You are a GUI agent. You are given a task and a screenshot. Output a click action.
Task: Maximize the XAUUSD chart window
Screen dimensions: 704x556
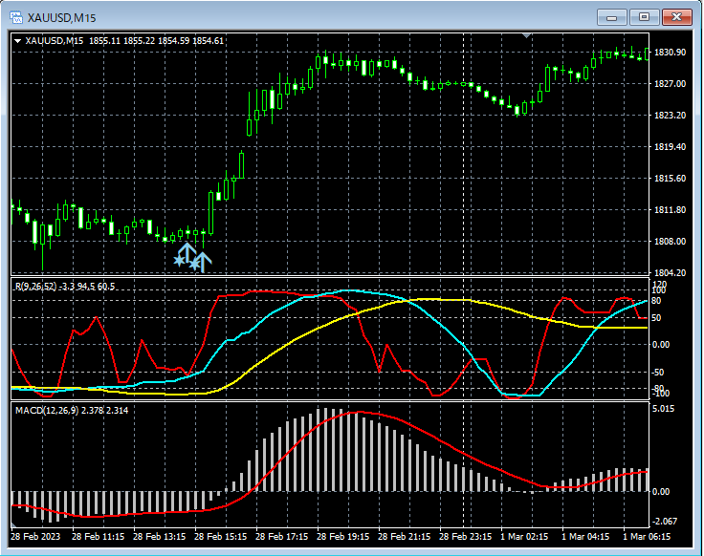645,16
